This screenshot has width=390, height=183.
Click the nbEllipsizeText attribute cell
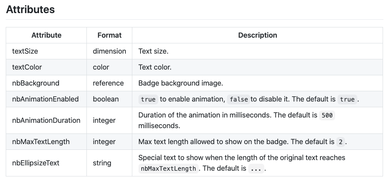pyautogui.click(x=36, y=163)
